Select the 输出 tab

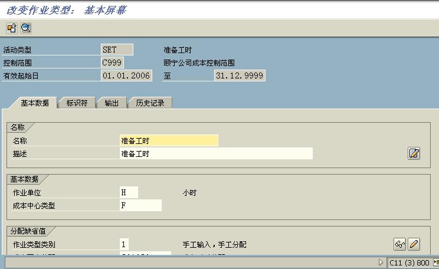pos(112,103)
